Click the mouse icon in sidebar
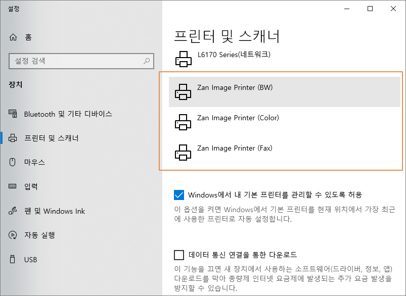 click(13, 162)
